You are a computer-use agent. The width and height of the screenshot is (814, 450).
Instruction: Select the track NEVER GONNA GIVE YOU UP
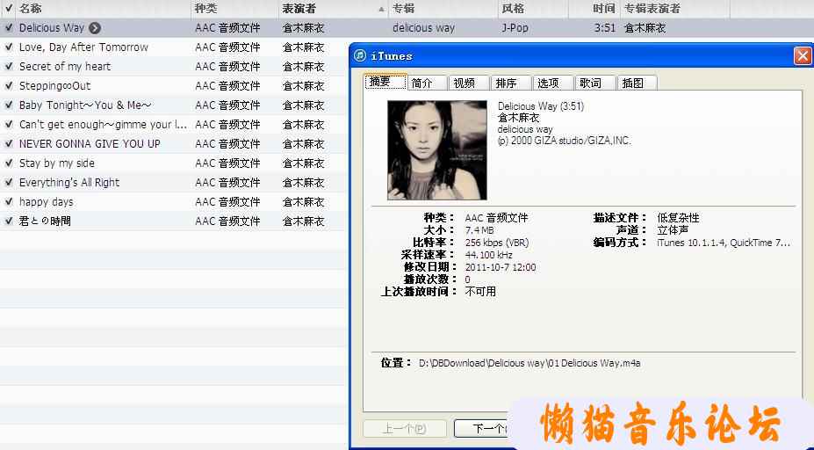coord(90,144)
